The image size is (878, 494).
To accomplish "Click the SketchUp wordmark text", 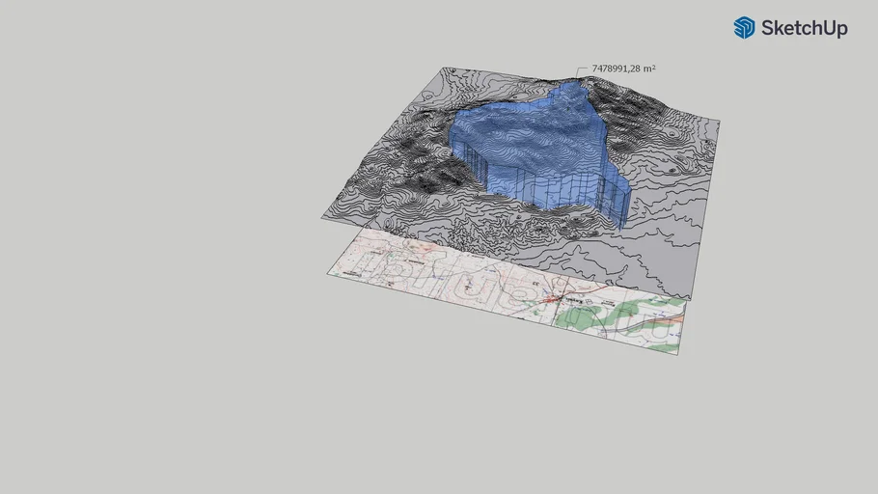I will [x=804, y=29].
